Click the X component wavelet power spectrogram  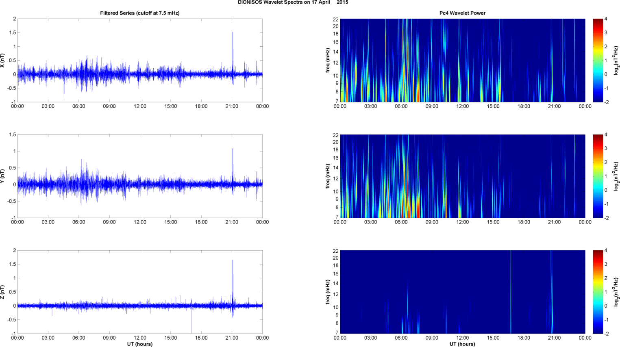[x=462, y=60]
